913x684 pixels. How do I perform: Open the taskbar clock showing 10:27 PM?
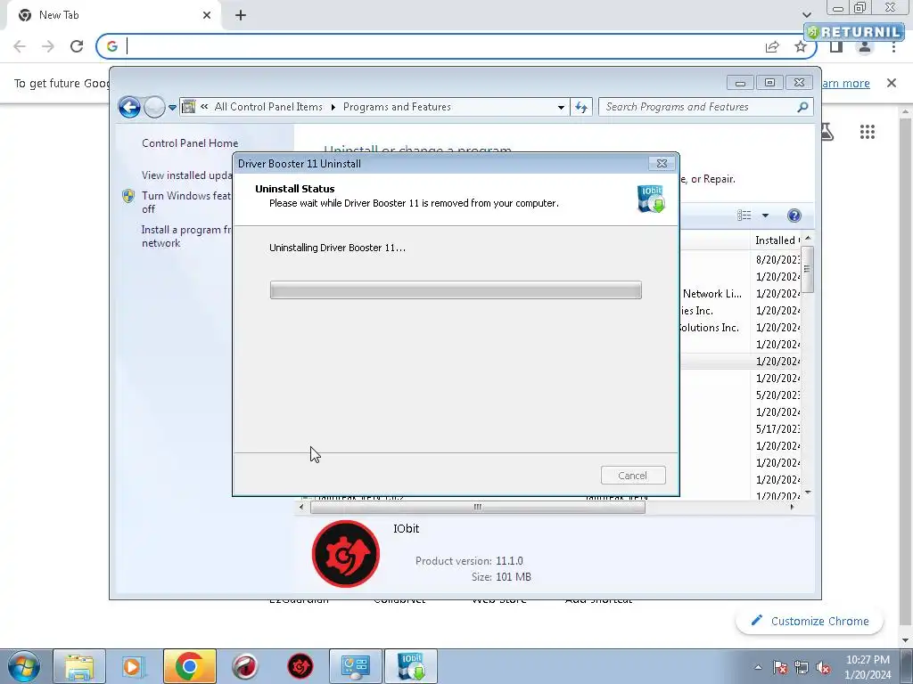coord(868,667)
